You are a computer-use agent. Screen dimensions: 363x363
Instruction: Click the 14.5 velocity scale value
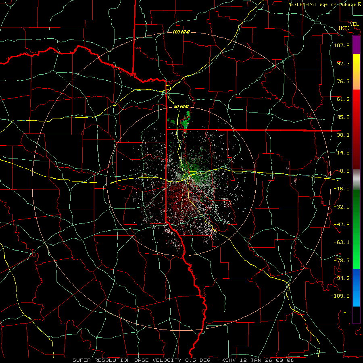343,153
